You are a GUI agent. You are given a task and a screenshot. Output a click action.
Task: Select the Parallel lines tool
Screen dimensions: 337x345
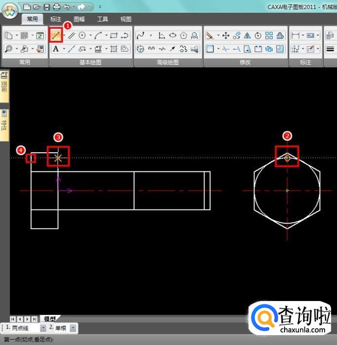[71, 36]
